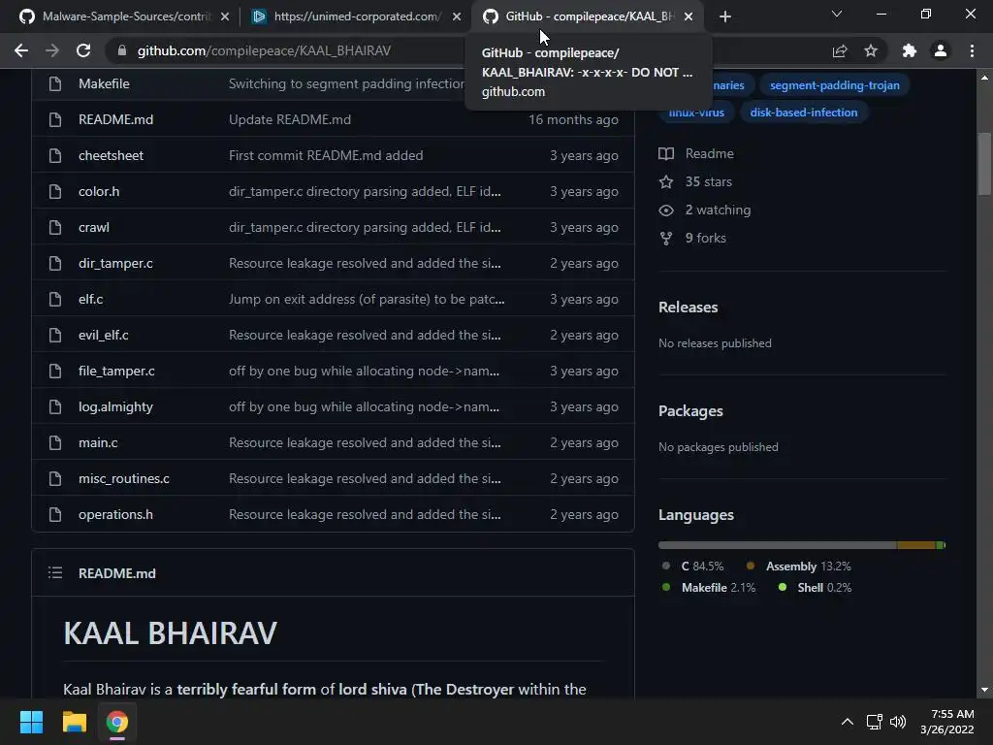Open file_tamper.c file
Viewport: 993px width, 745px height.
pyautogui.click(x=116, y=371)
